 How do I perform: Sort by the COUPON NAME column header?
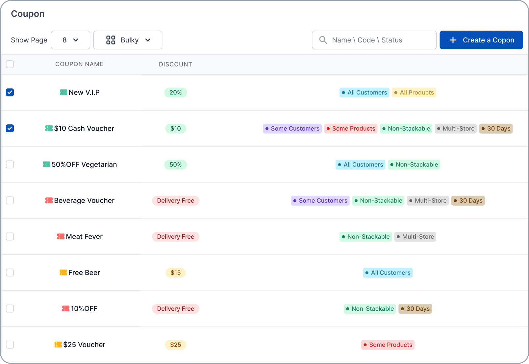tap(79, 64)
